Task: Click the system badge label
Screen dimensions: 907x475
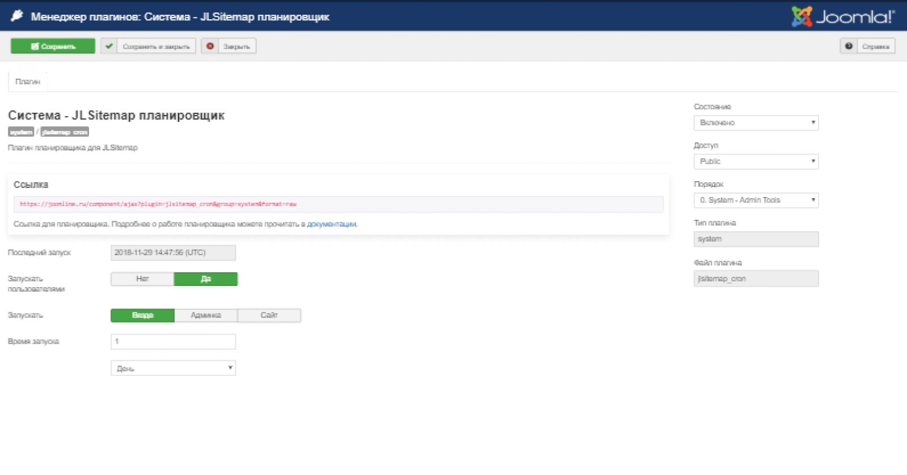Action: pyautogui.click(x=21, y=132)
